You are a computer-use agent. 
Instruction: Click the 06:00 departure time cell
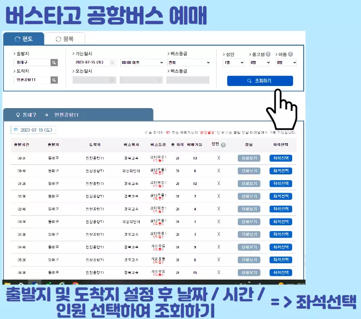(x=22, y=272)
